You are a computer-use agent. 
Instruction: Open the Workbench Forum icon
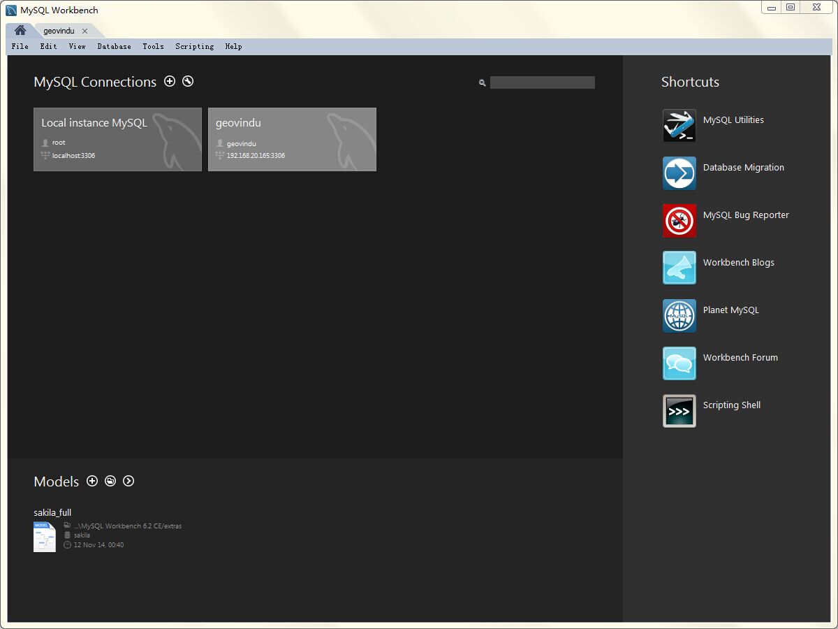click(x=679, y=363)
